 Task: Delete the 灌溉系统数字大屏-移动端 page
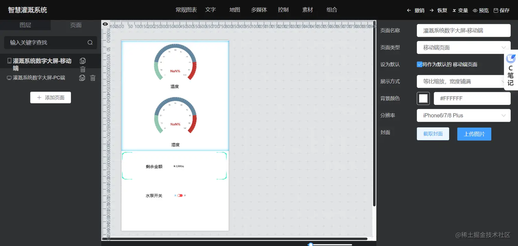[x=83, y=69]
